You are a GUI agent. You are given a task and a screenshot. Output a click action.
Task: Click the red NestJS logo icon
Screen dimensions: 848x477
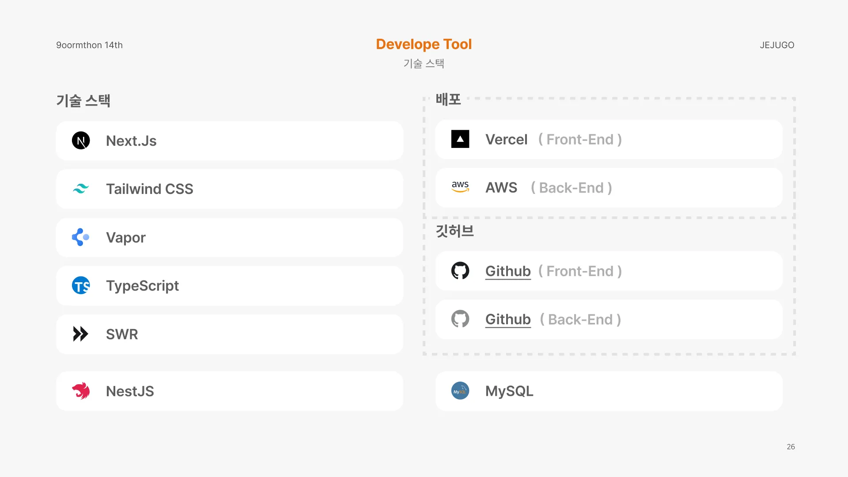(x=81, y=391)
